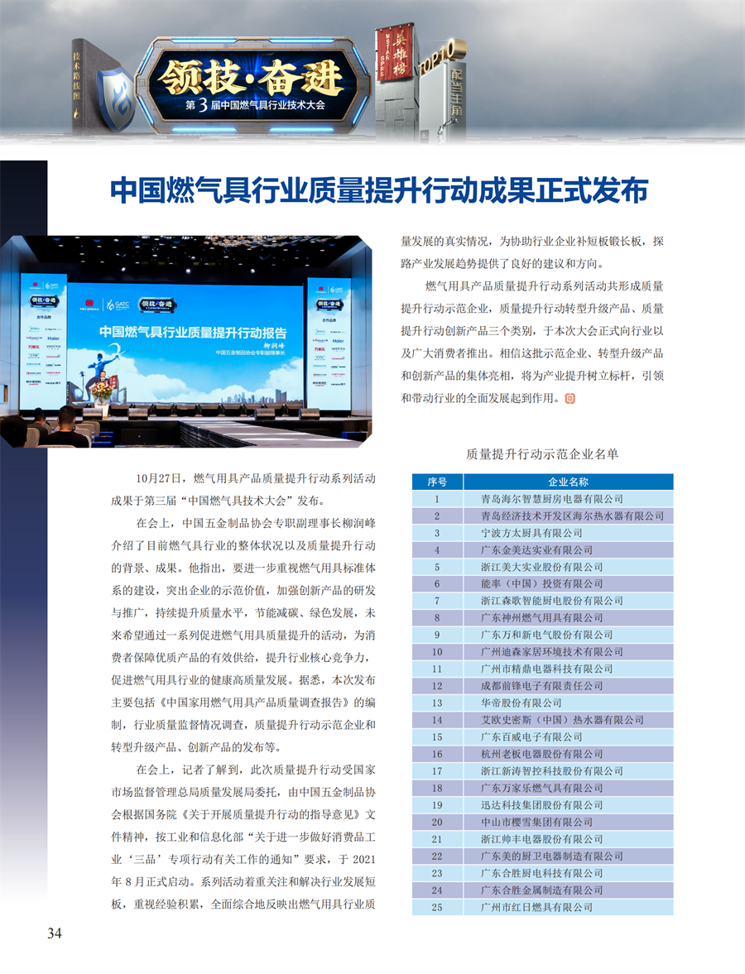Image resolution: width=745 pixels, height=974 pixels.
Task: Click row 广东百威电子有限公司
Action: tap(542, 736)
